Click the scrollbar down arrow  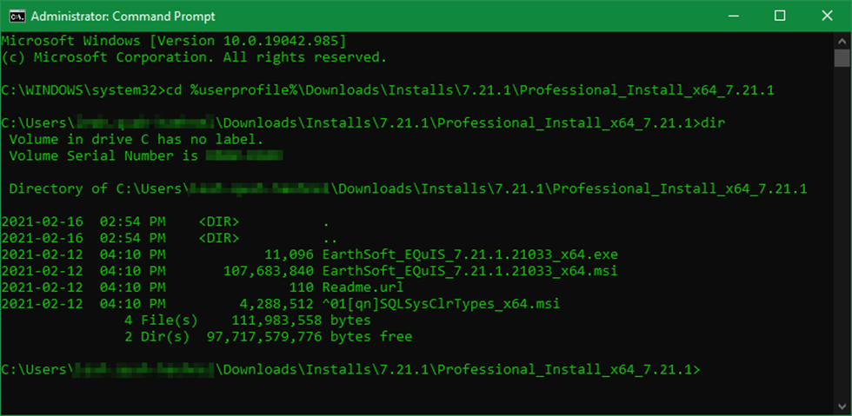coord(842,406)
